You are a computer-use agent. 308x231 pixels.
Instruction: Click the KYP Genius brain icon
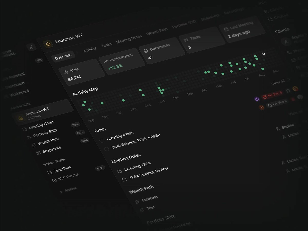coord(54,180)
